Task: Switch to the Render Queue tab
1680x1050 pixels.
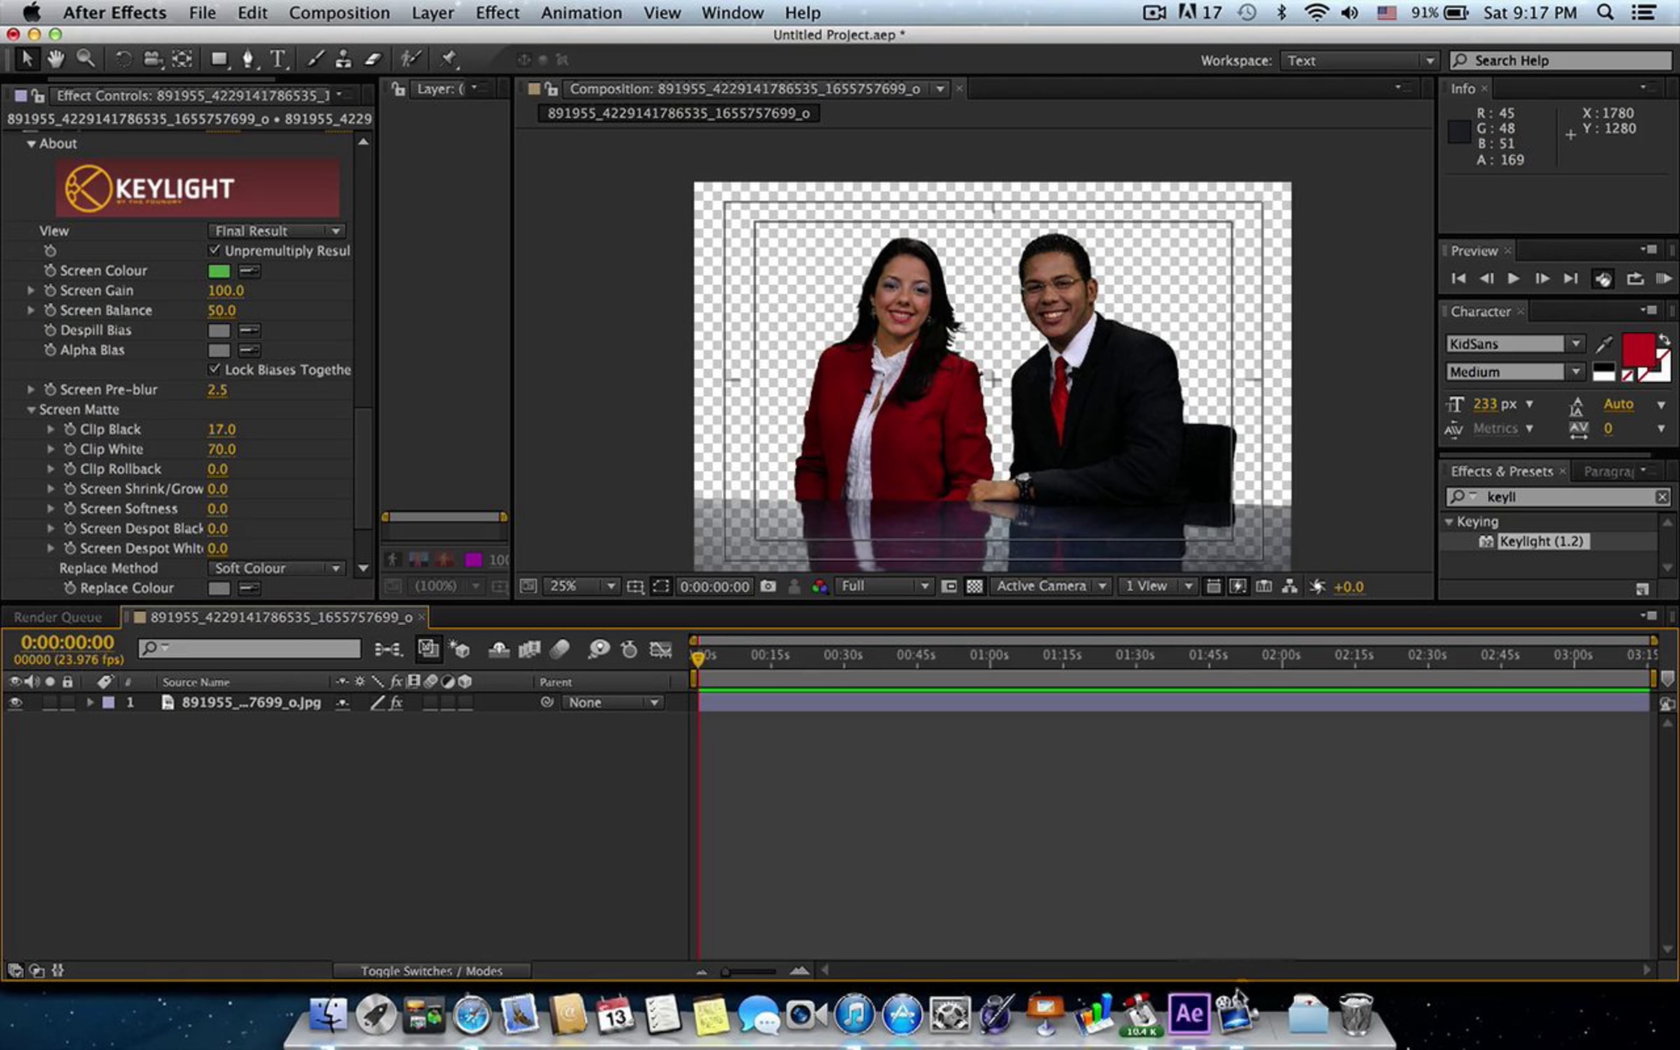Action: coord(57,617)
